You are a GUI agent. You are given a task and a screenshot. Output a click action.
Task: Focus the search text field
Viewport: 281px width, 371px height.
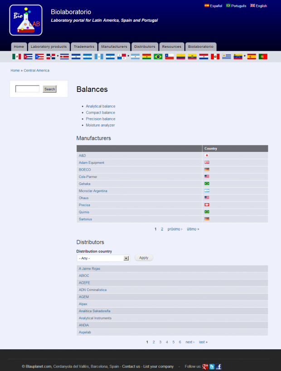[28, 89]
